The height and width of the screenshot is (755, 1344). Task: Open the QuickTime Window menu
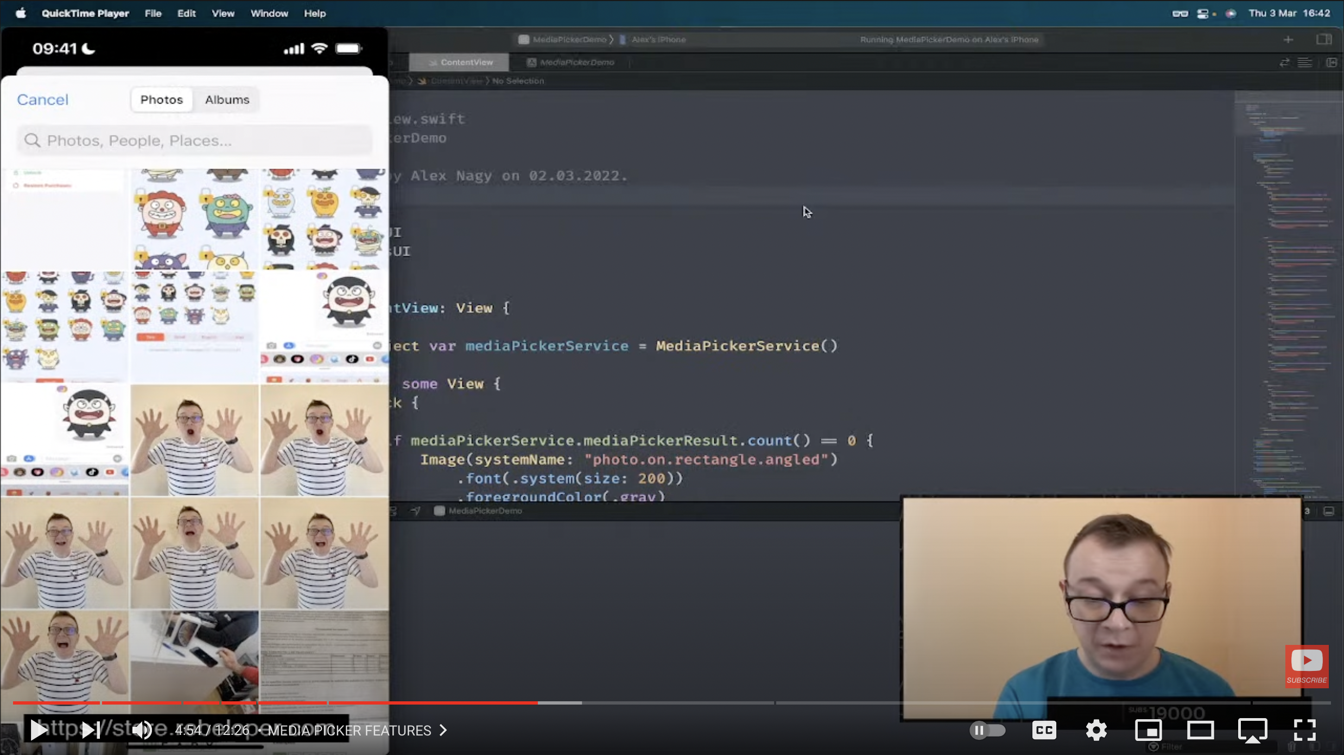pyautogui.click(x=269, y=13)
